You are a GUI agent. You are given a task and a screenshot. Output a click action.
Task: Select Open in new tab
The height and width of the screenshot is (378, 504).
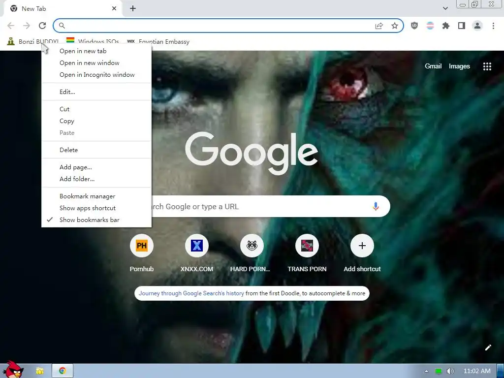(x=96, y=51)
